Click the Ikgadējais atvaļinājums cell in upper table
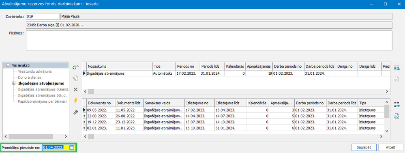This screenshot has height=153, width=405. (x=119, y=73)
